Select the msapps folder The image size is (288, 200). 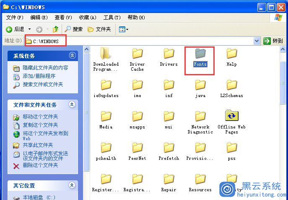(x=137, y=120)
